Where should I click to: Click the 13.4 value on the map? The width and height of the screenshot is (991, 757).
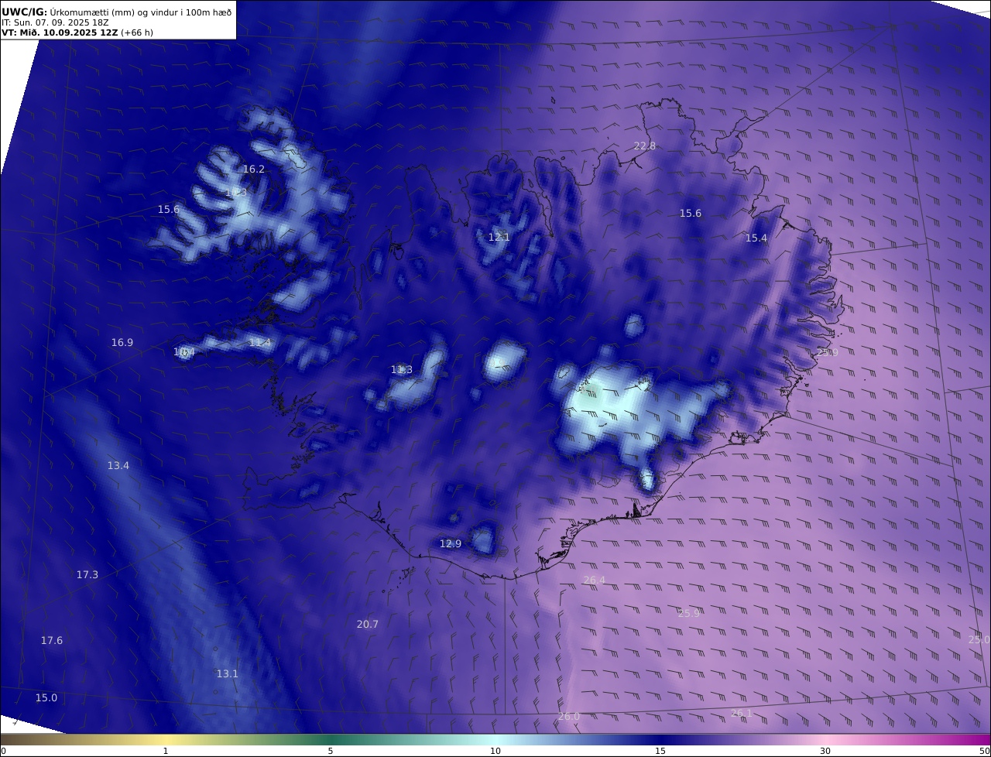(118, 465)
